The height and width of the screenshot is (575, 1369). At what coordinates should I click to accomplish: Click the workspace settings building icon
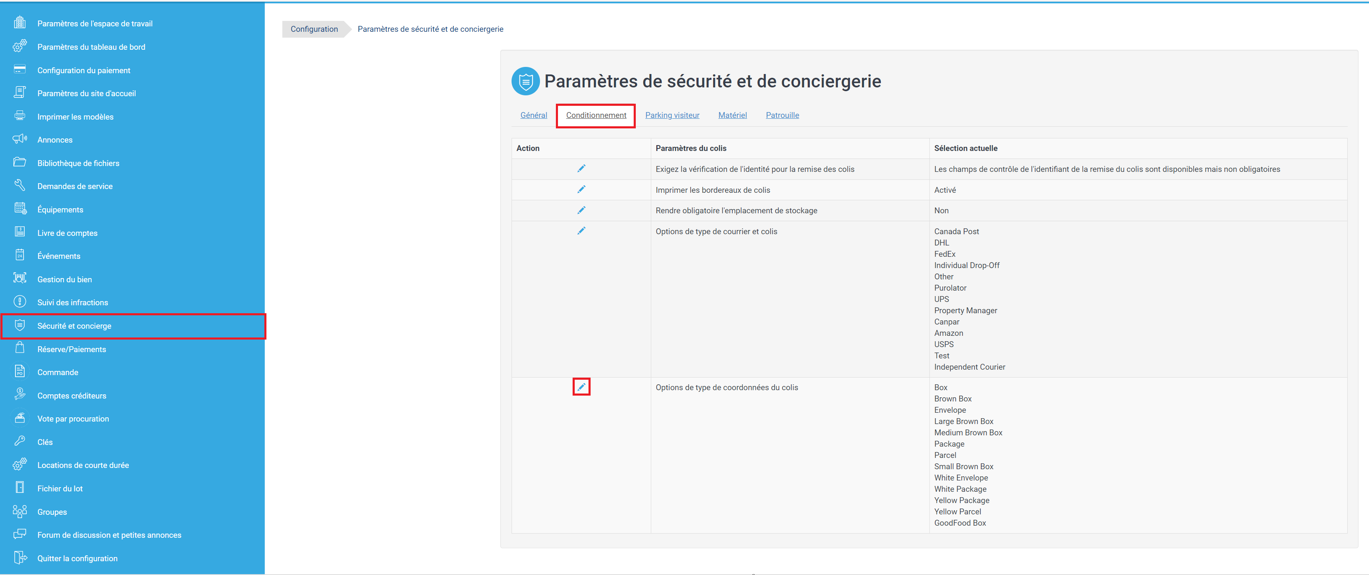20,23
